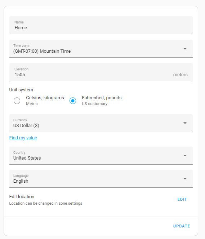Viewport: 205px width, 239px height.
Task: Open the Time zone Mountain Time dropdown
Action: pos(101,49)
